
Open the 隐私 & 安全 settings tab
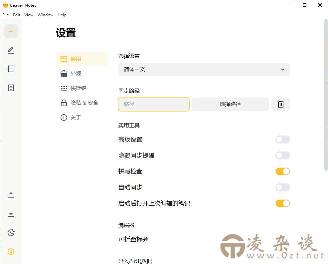[82, 103]
